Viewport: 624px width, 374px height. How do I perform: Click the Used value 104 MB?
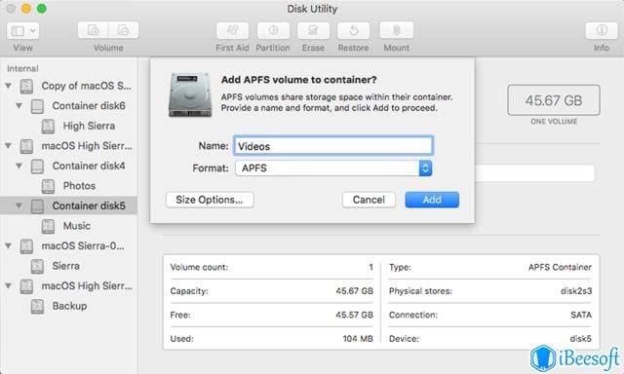coord(358,339)
